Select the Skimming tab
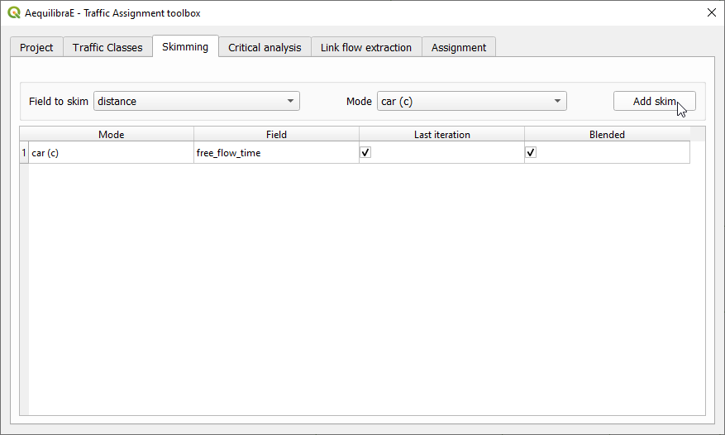This screenshot has width=725, height=435. click(x=185, y=46)
